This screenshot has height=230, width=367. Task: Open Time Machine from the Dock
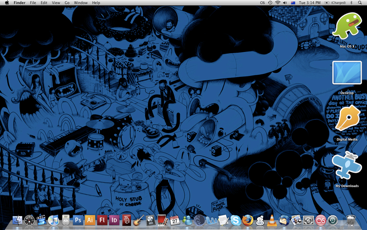point(333,220)
